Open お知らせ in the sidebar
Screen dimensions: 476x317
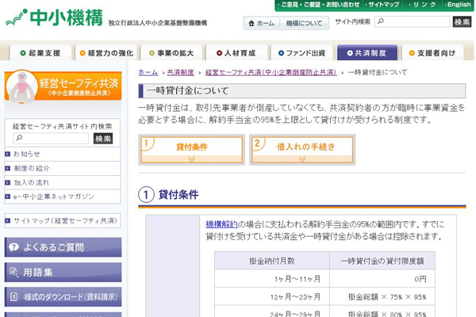(27, 154)
